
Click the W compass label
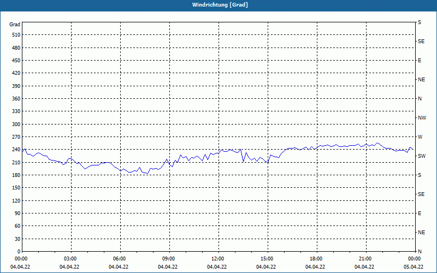pos(420,137)
